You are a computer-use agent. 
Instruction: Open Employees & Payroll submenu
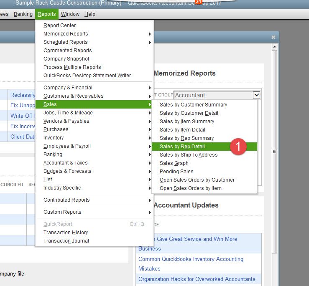pyautogui.click(x=94, y=146)
